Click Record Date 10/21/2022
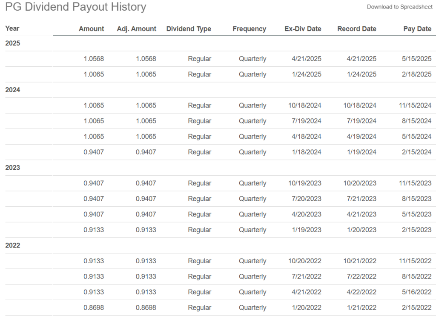The height and width of the screenshot is (316, 436). 360,261
